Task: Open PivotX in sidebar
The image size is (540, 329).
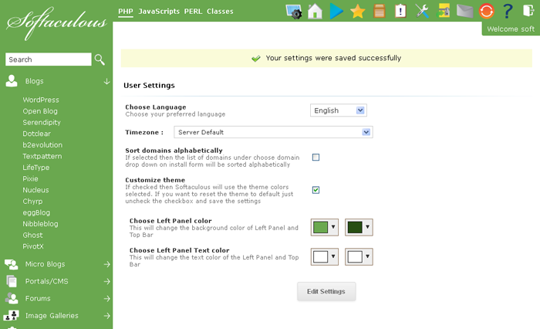Action: pos(33,246)
